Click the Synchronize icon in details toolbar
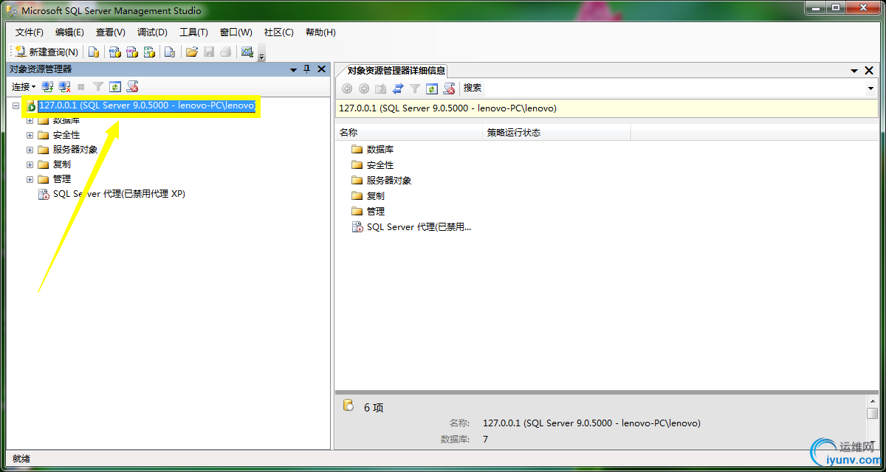Screen dimensions: 886x472 point(398,88)
